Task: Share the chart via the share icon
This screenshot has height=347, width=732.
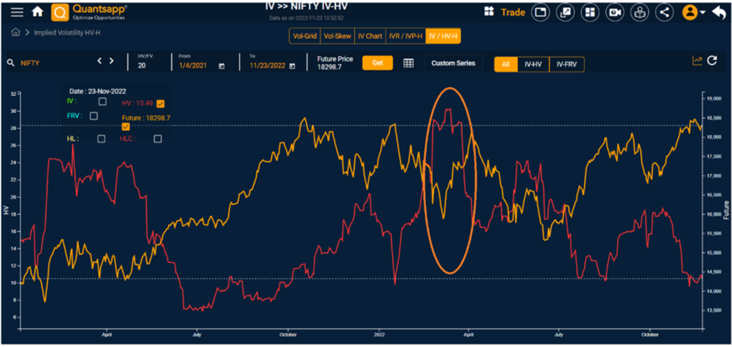Action: pos(664,12)
